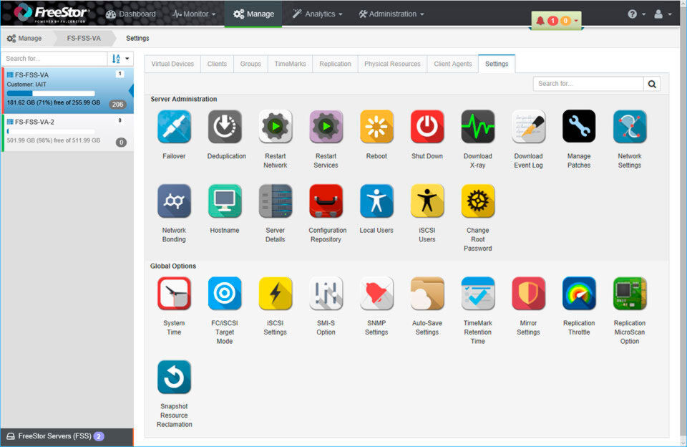Open the Configuration Repository
Screen dimensions: 687x447
tap(326, 201)
